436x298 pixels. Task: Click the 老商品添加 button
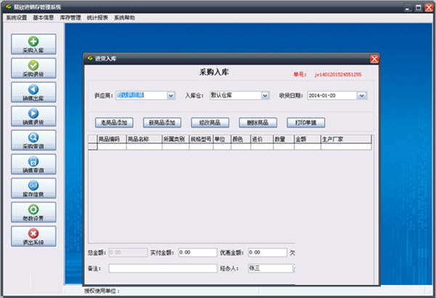point(114,123)
